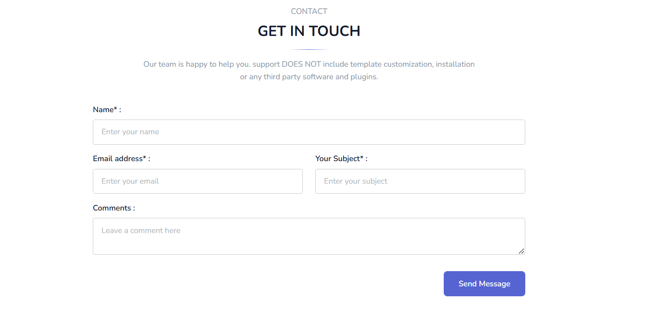The height and width of the screenshot is (311, 658).
Task: Click the 'third party software and plugins' line
Action: pyautogui.click(x=309, y=77)
